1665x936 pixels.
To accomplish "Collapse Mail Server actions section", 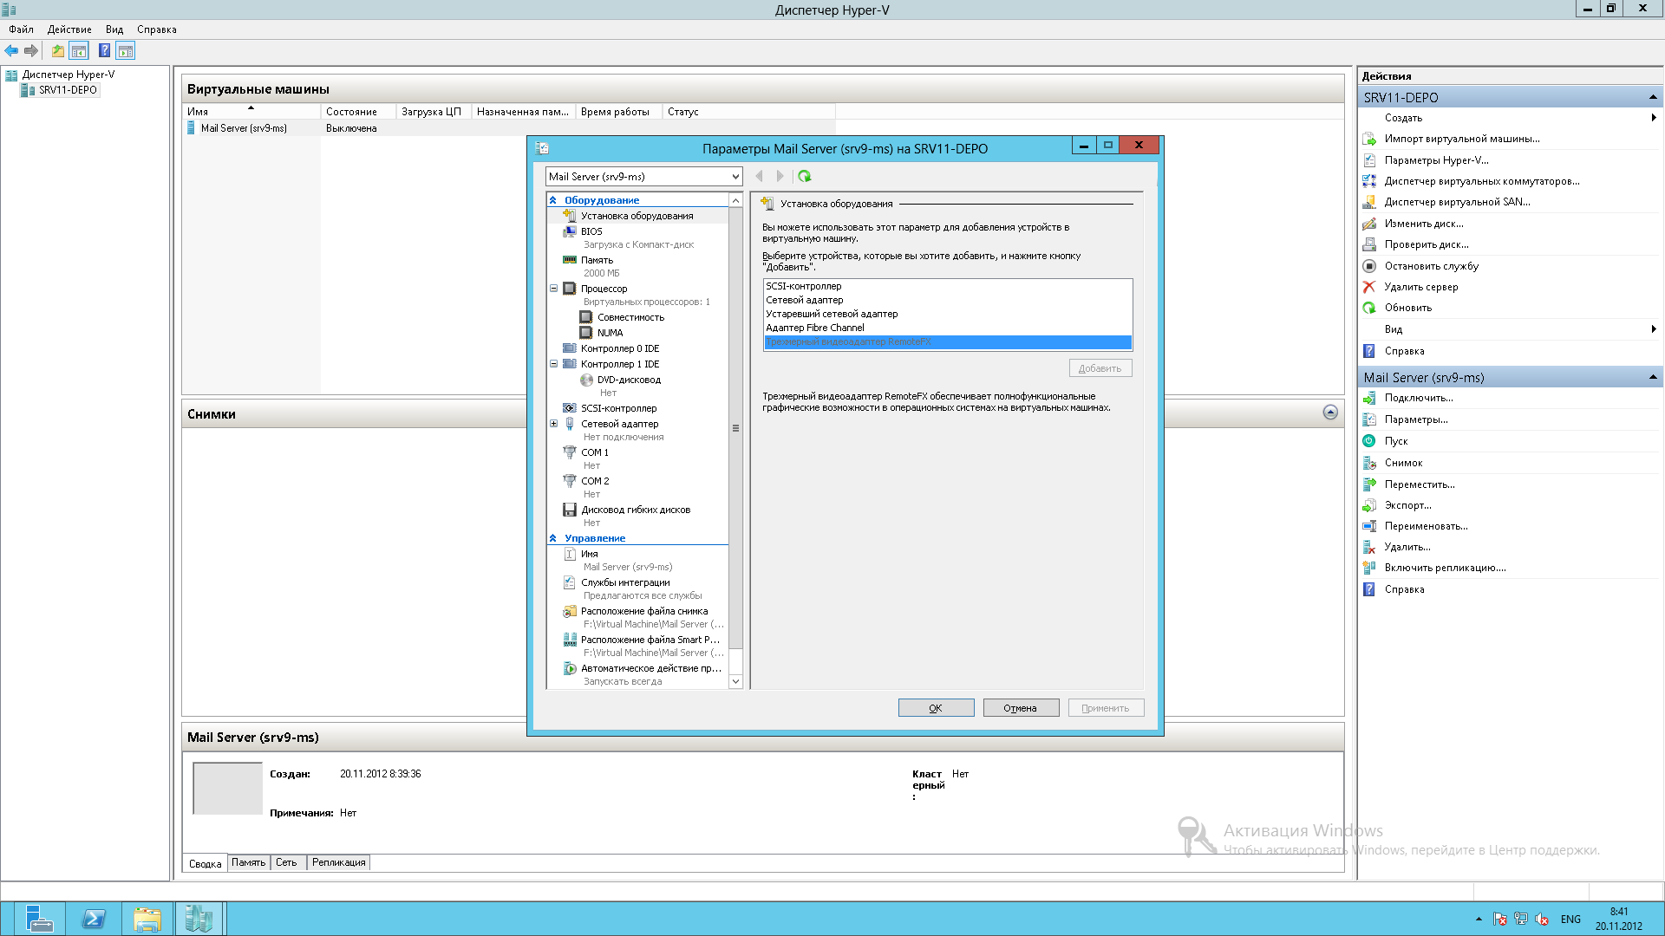I will point(1653,377).
